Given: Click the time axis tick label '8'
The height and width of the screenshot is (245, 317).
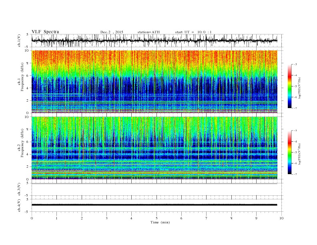Looking at the screenshot, I should tap(231, 218).
